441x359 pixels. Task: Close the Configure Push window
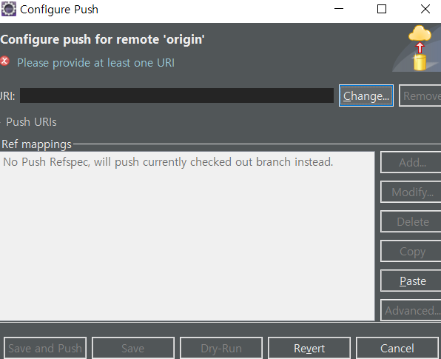click(425, 9)
